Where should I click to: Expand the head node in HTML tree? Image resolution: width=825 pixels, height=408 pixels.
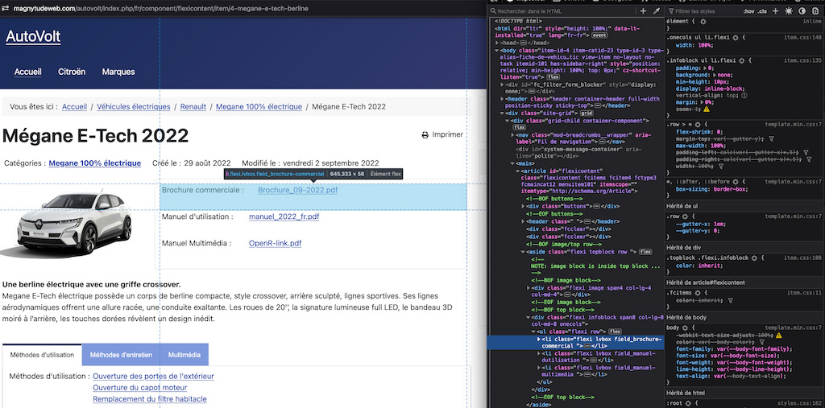point(497,43)
